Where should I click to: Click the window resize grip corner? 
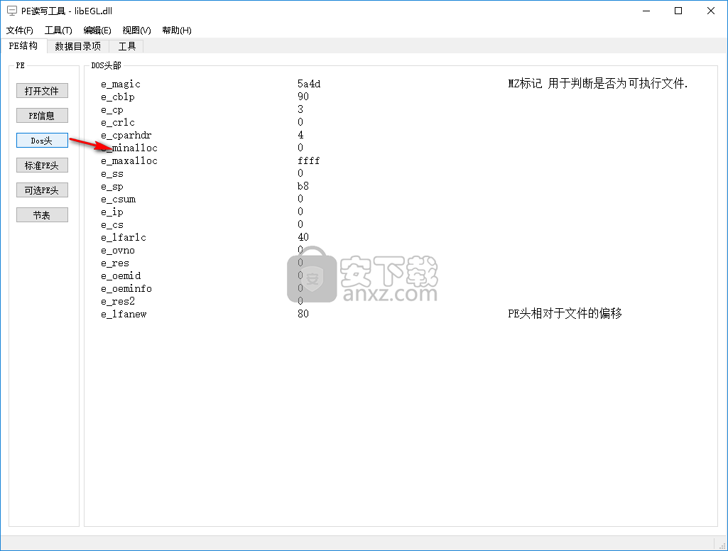(x=722, y=545)
